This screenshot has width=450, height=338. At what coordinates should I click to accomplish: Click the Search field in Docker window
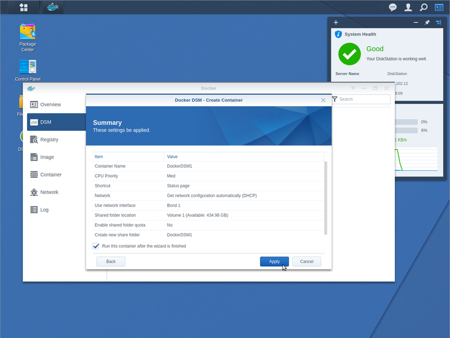click(364, 99)
